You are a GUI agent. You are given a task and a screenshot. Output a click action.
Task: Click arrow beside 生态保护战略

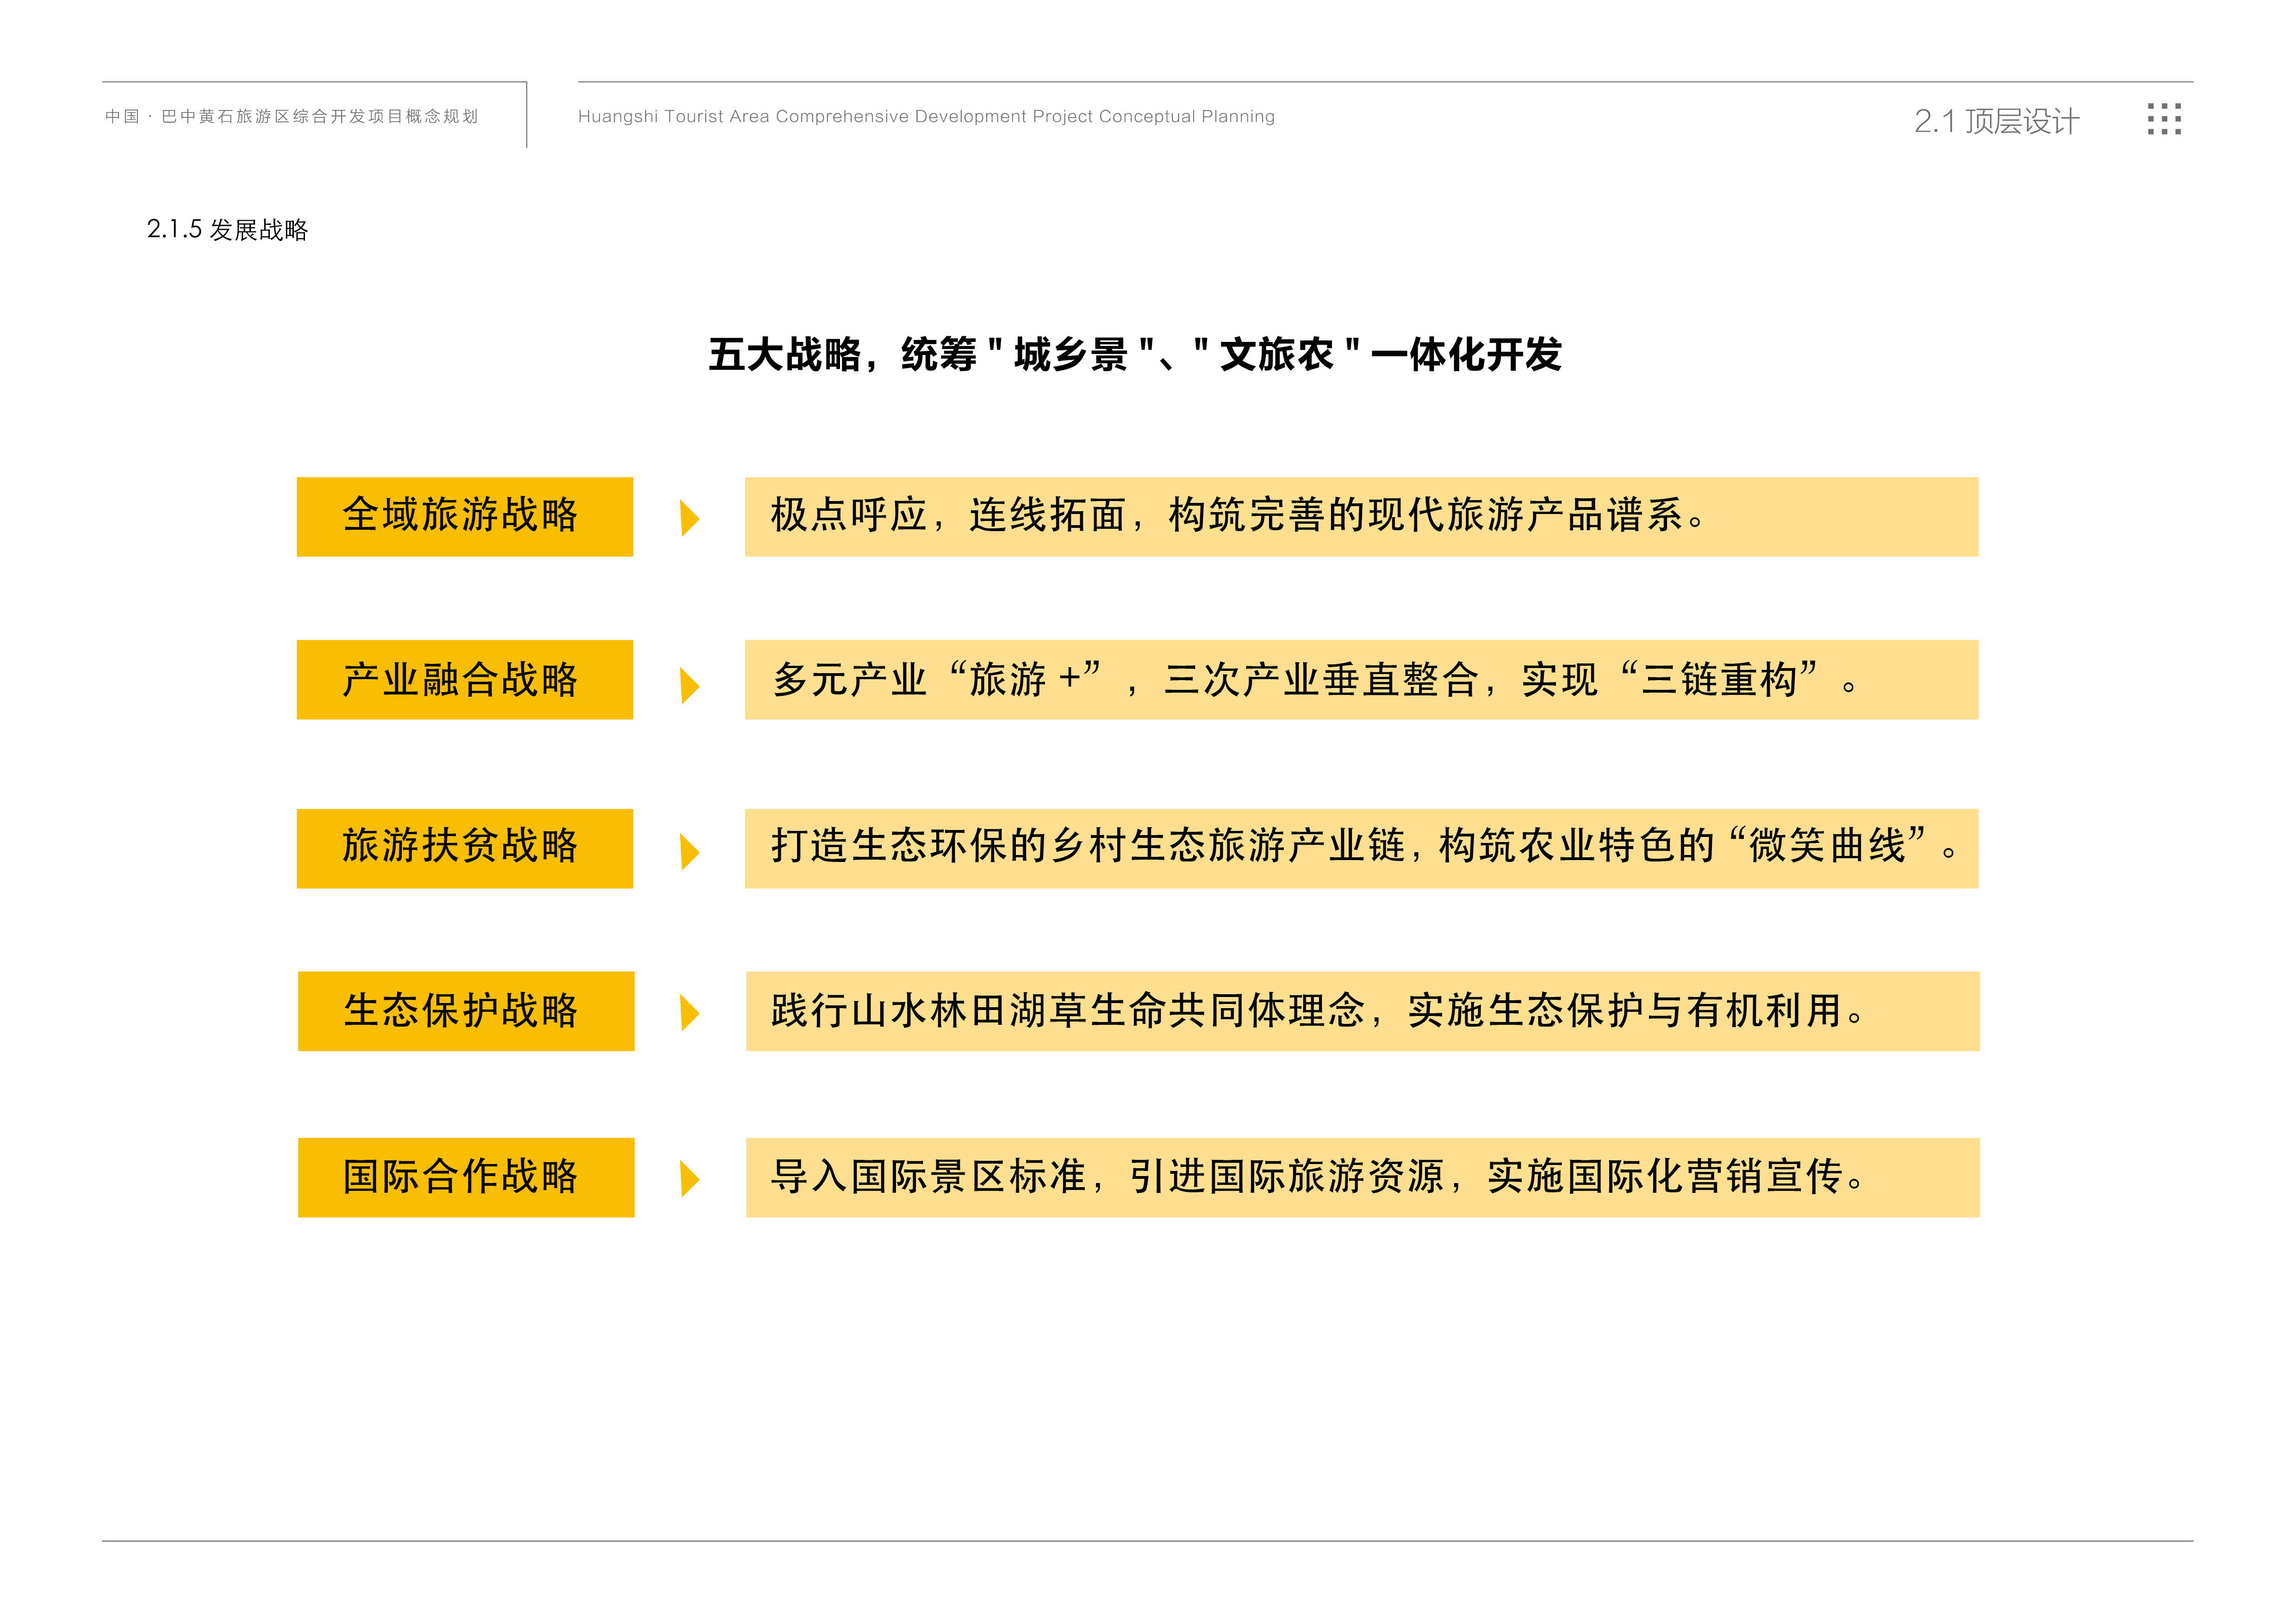pyautogui.click(x=689, y=1012)
